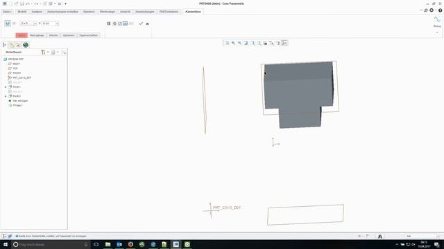Switch to the Werkzeuge tab
The height and width of the screenshot is (249, 444).
pos(108,12)
